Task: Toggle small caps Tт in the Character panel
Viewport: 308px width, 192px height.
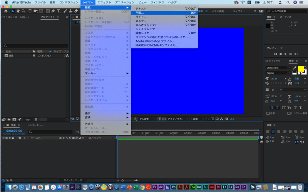Action: pos(289,108)
